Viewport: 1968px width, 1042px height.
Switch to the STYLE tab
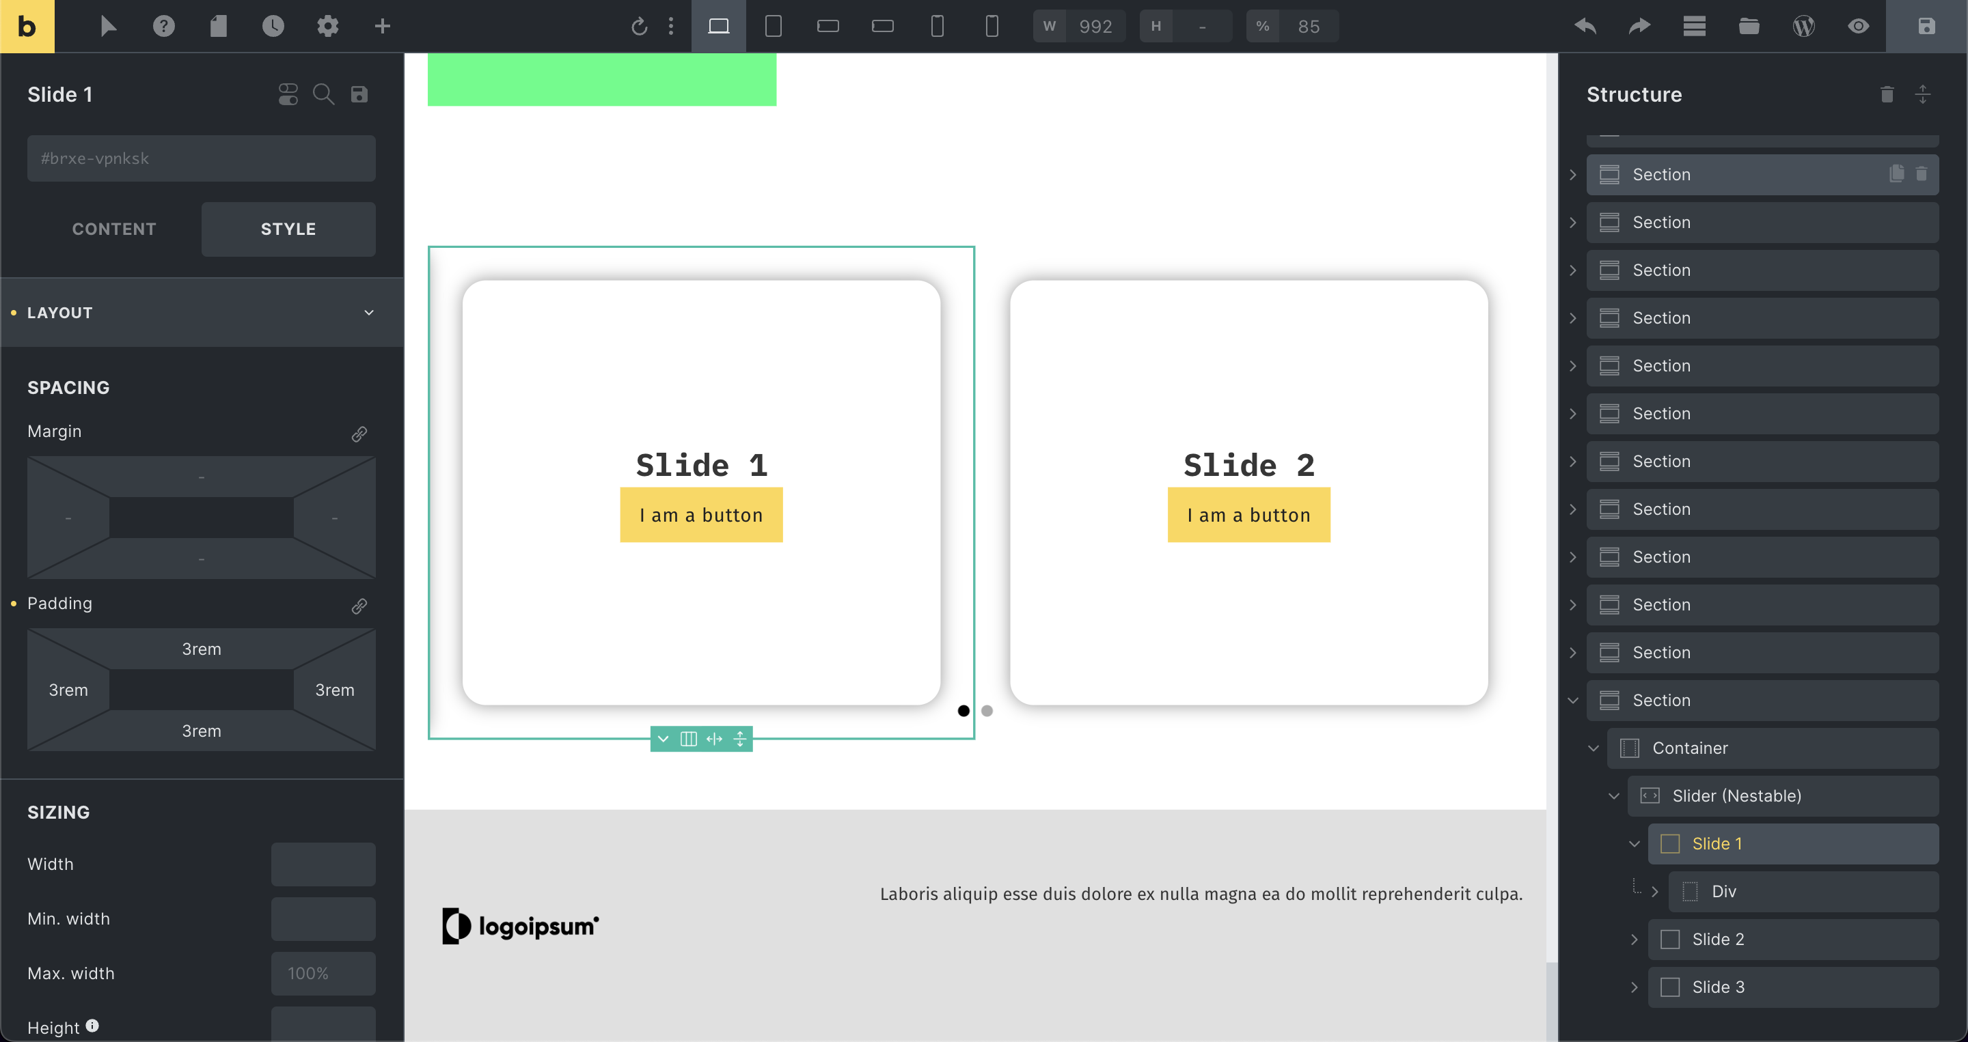click(x=288, y=229)
